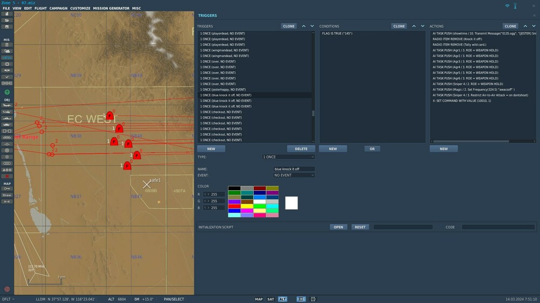540x303 pixels.
Task: Click the ruler distance measure icon
Action: point(7,201)
